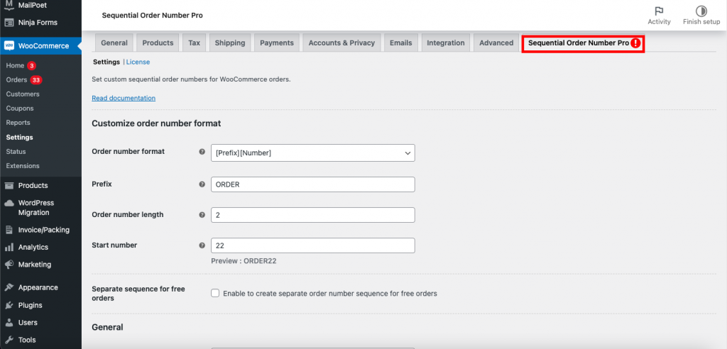
Task: Click help icon next to Start number
Action: point(202,245)
